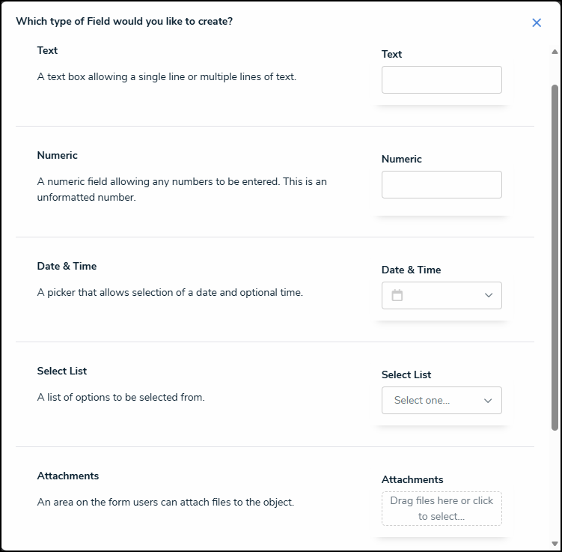Click the calendar icon in Date & Time preview

click(397, 295)
